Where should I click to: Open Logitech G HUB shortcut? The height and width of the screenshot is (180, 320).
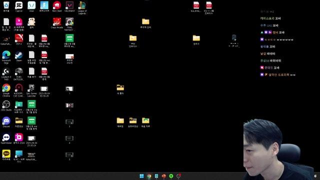[6, 74]
